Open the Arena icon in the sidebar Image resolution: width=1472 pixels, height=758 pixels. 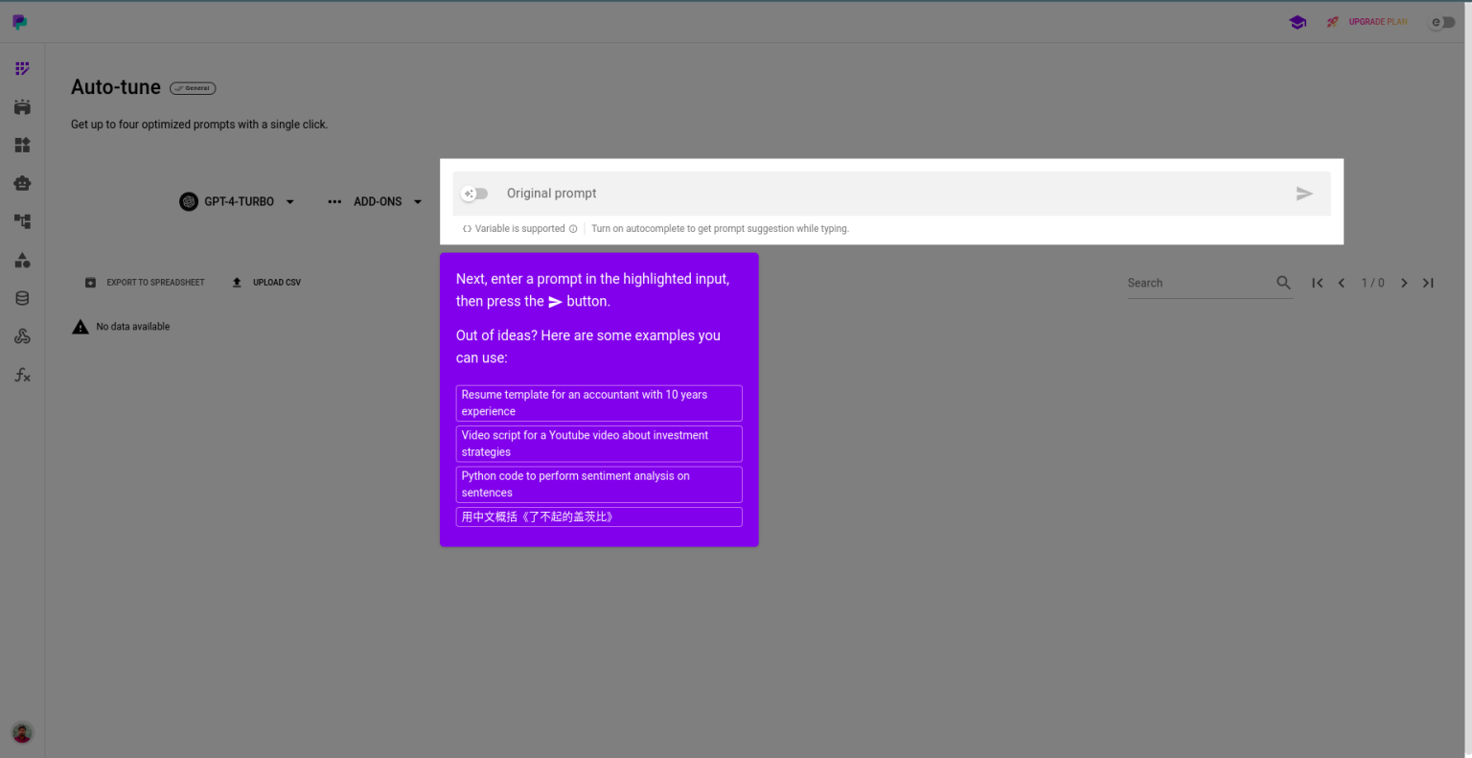[x=21, y=106]
